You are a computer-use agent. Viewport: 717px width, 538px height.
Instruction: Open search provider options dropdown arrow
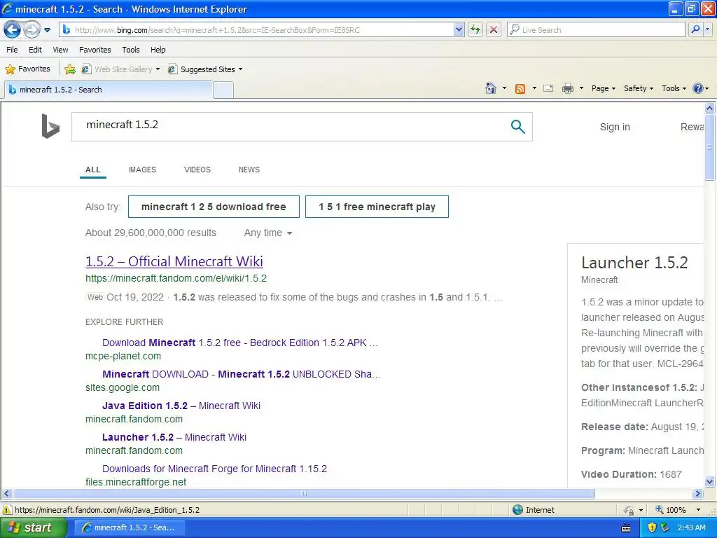[x=707, y=29]
